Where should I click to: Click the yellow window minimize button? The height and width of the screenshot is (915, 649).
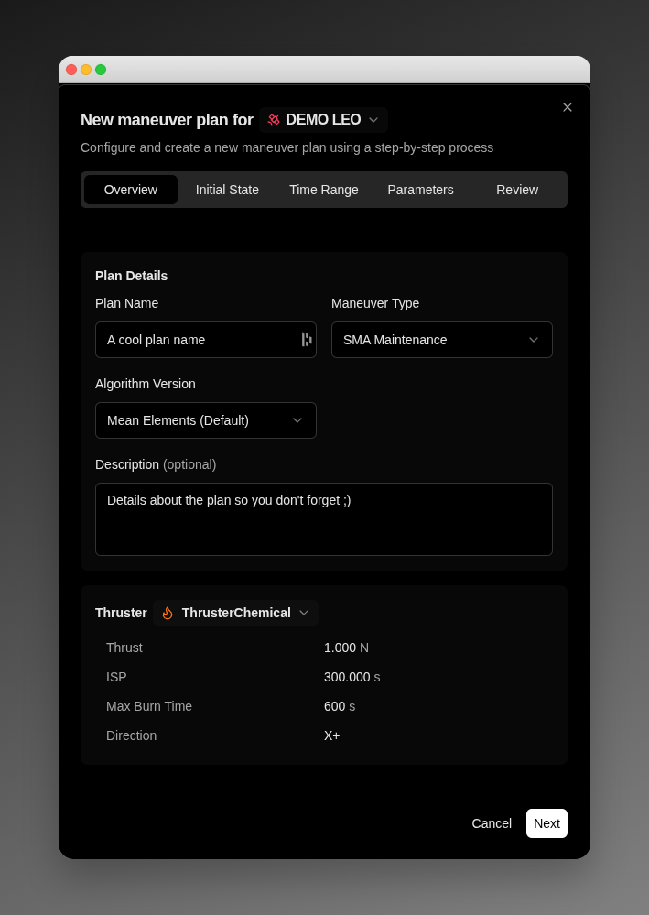click(86, 70)
